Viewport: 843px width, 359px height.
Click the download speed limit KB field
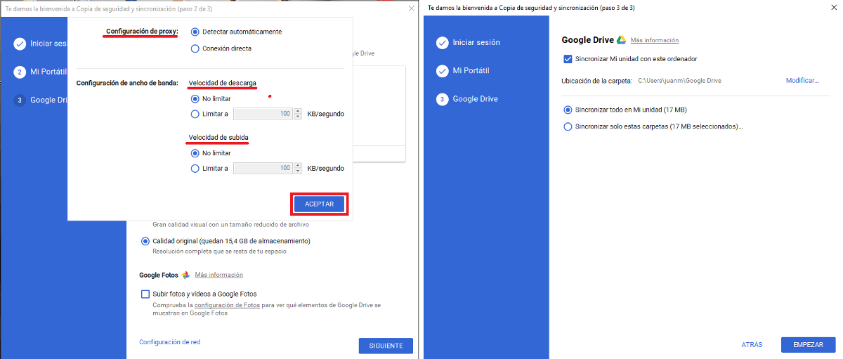(x=263, y=114)
